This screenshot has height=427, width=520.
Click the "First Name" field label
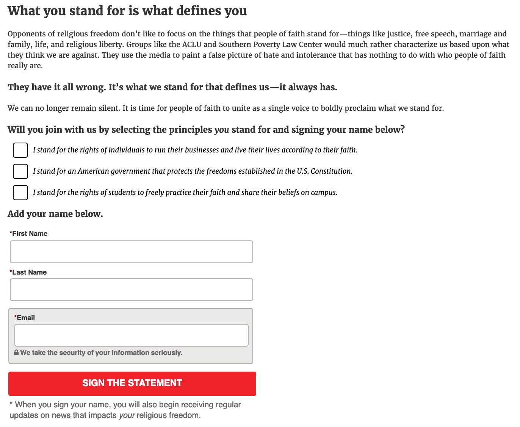point(29,234)
